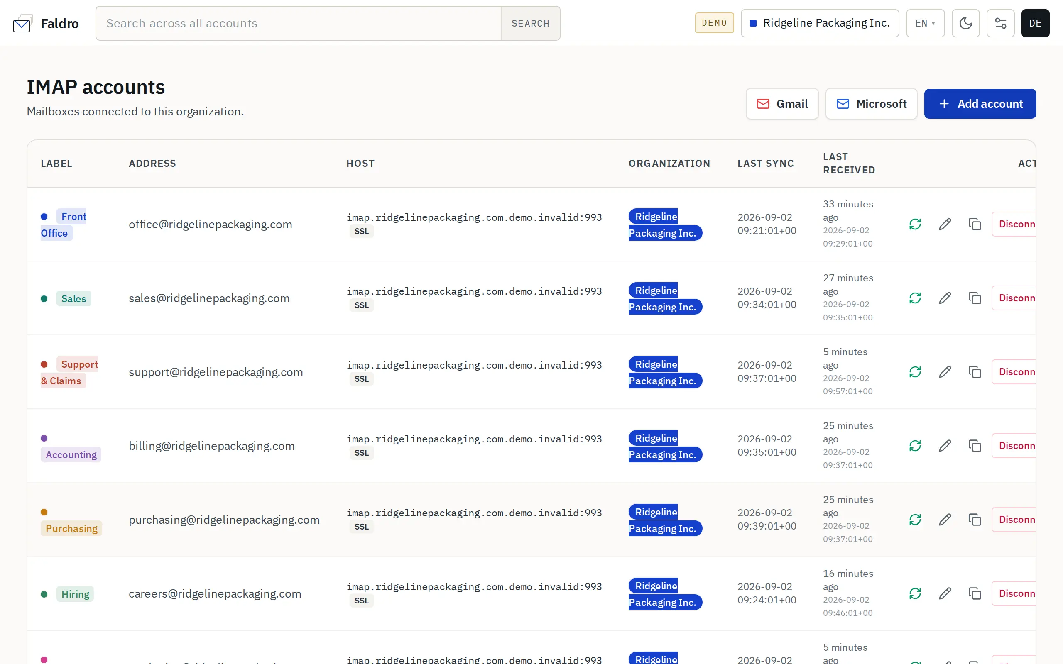The height and width of the screenshot is (664, 1063).
Task: Open Ridgeline Packaging Inc. organization switcher
Action: coord(820,23)
